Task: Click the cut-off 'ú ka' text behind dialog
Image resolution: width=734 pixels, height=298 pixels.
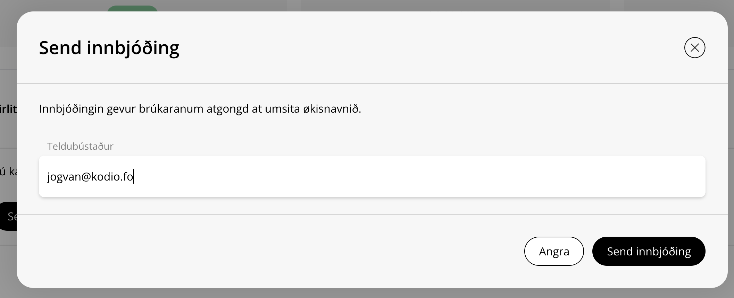Action: [x=8, y=172]
